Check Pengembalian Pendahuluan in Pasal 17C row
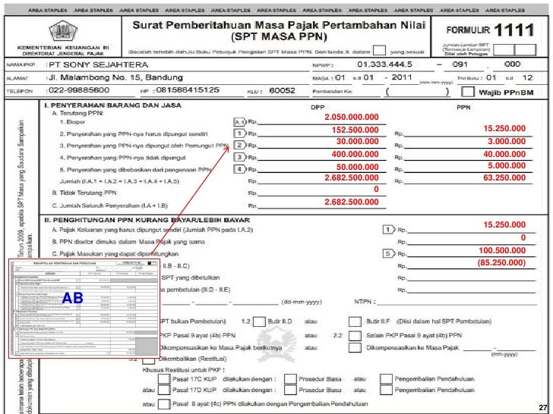 click(x=386, y=379)
